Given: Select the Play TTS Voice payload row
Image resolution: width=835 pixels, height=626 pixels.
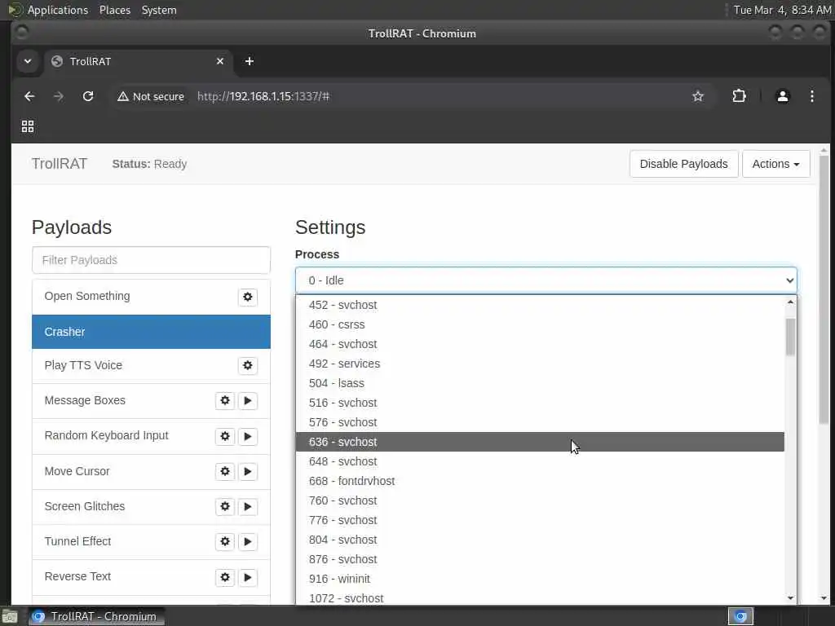Looking at the screenshot, I should click(x=151, y=366).
